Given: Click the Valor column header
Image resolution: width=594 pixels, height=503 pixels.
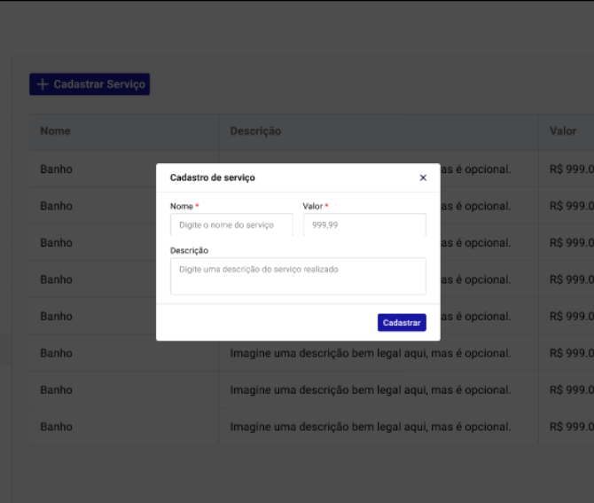Looking at the screenshot, I should click(x=563, y=131).
